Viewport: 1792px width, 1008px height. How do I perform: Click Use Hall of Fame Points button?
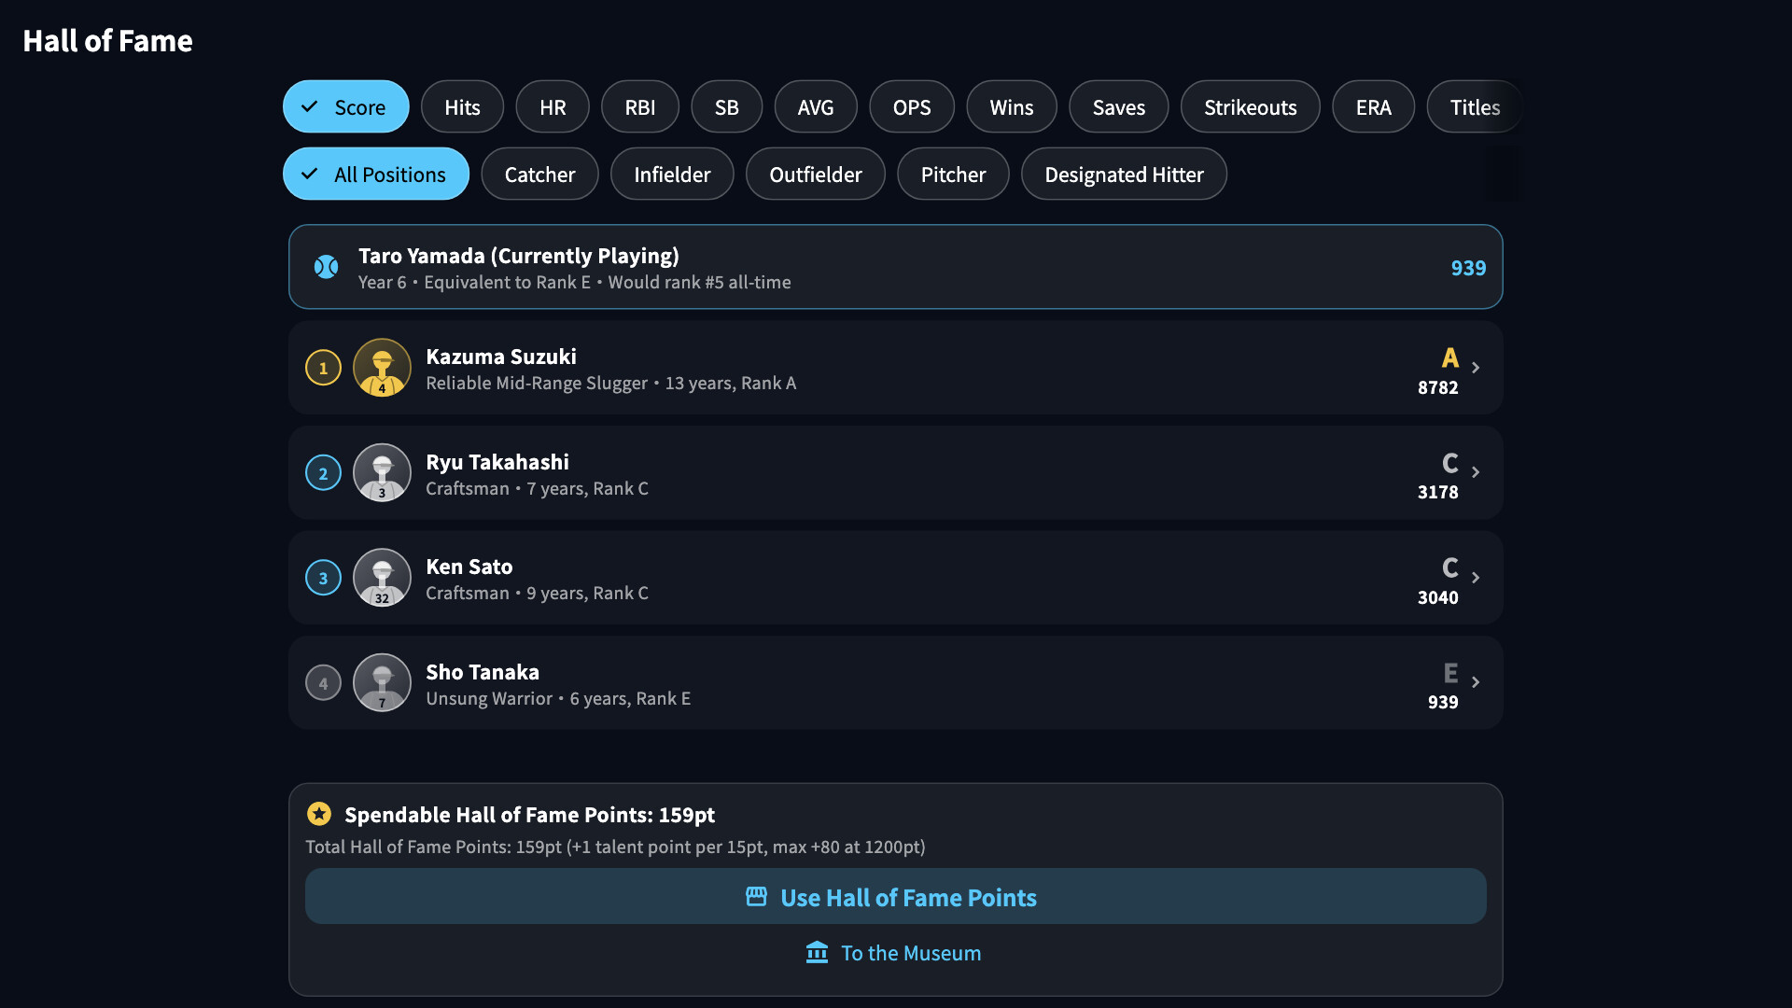click(x=895, y=897)
